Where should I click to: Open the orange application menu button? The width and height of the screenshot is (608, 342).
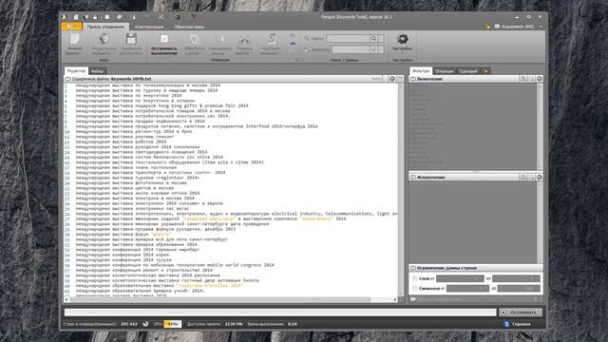(71, 27)
